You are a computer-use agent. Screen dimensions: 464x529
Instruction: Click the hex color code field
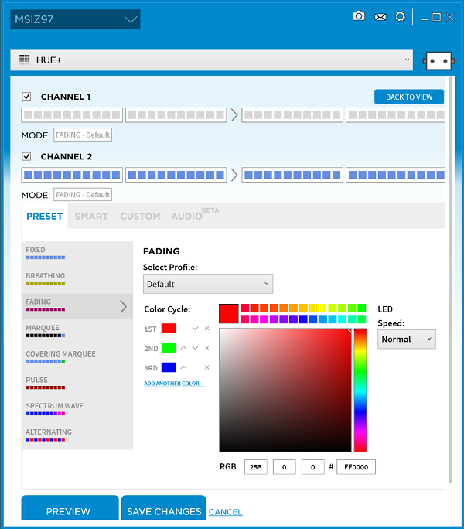click(x=356, y=467)
